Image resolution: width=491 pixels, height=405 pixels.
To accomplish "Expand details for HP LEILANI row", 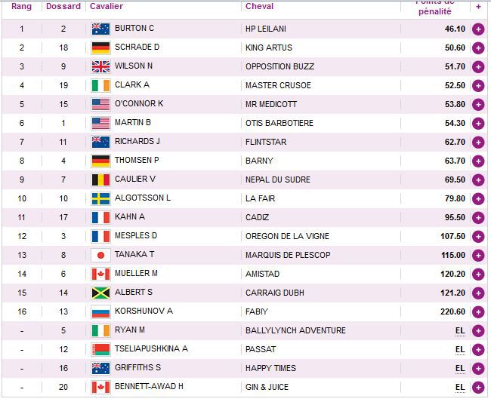I will pyautogui.click(x=477, y=29).
